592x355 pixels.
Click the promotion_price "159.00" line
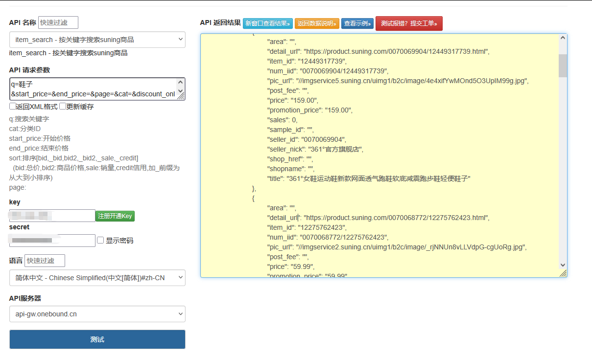(x=310, y=110)
